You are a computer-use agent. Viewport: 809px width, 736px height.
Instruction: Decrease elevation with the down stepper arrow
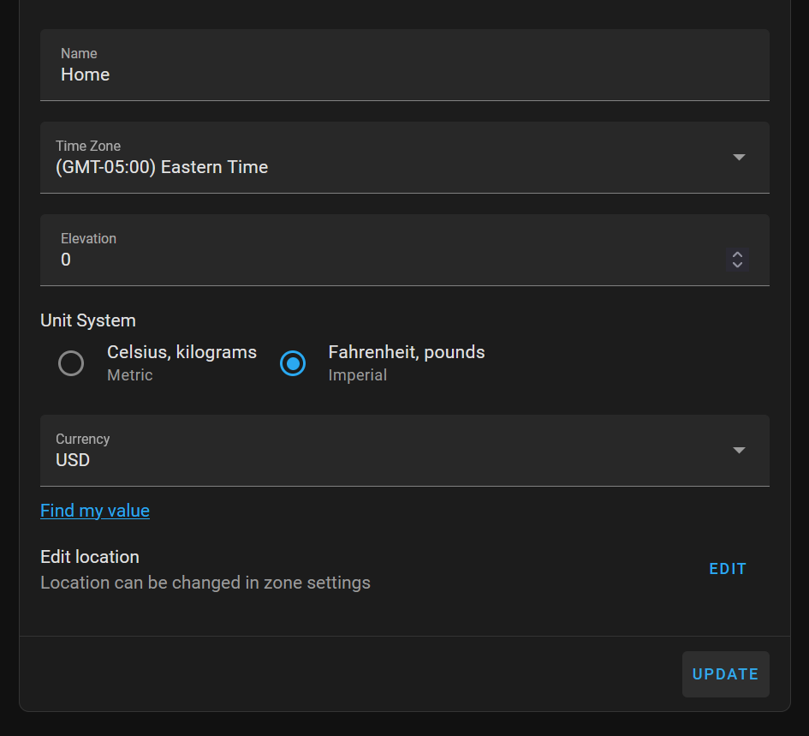737,265
